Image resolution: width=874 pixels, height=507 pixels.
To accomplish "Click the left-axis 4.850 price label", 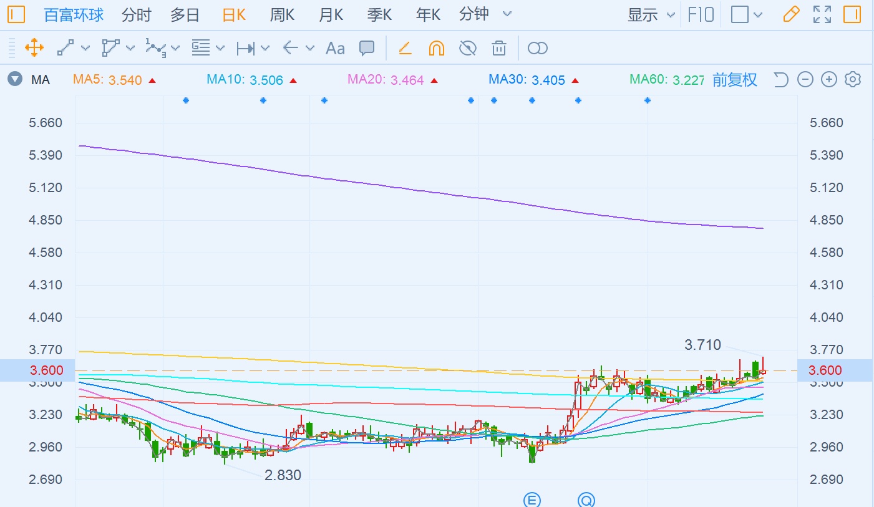I will pos(46,220).
